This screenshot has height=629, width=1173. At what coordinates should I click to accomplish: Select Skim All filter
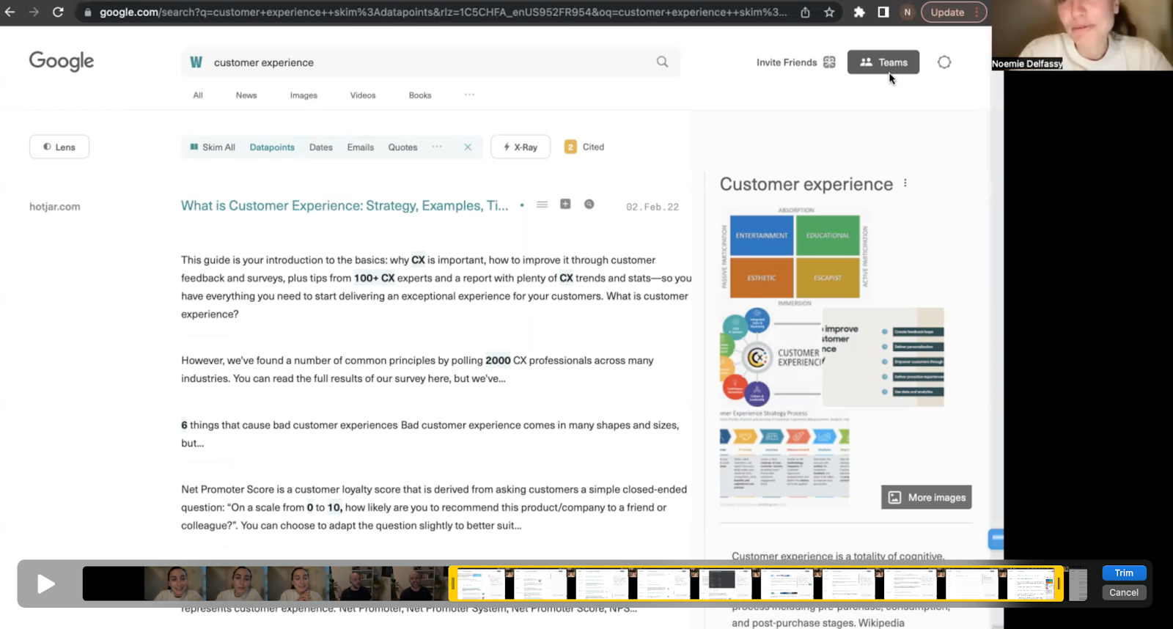click(x=213, y=147)
